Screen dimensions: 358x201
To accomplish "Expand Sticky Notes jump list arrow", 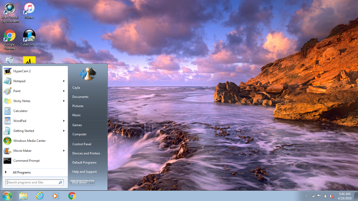I will 64,101.
